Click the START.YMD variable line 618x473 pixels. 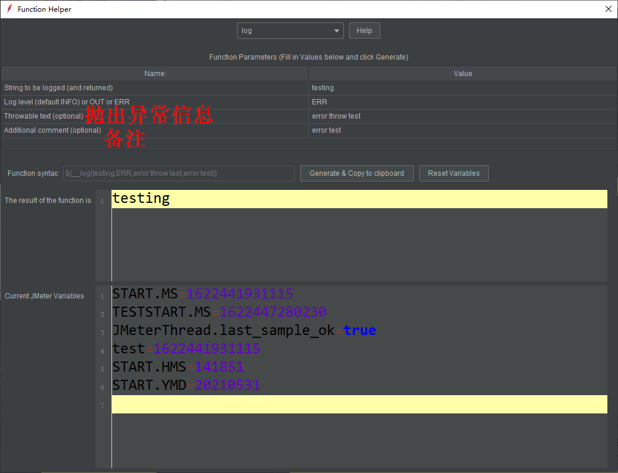tap(359, 385)
